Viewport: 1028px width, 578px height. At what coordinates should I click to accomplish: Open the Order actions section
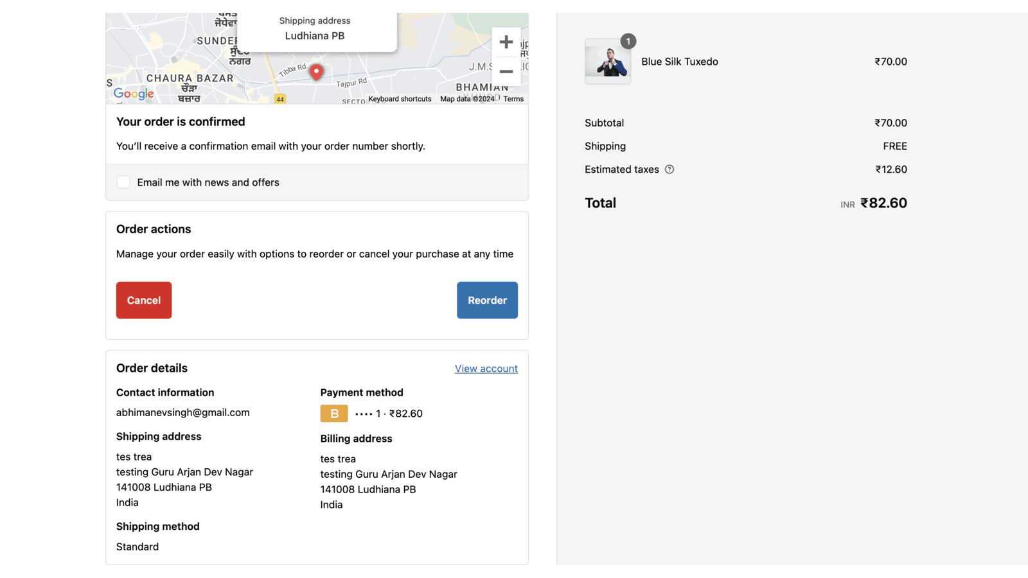[x=154, y=229]
